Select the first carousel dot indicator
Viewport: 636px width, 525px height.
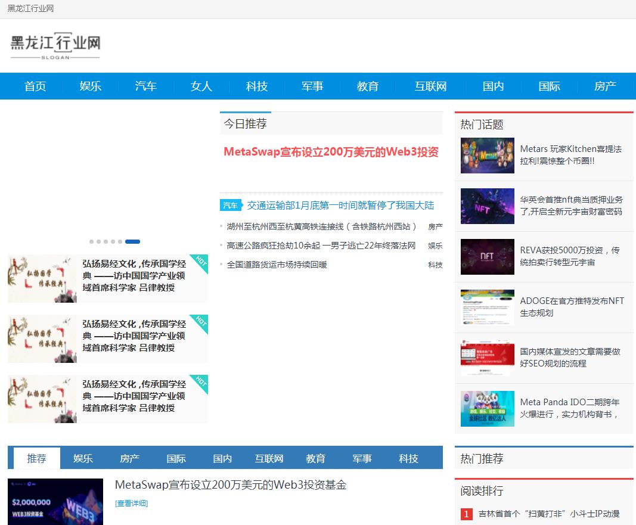click(x=92, y=241)
